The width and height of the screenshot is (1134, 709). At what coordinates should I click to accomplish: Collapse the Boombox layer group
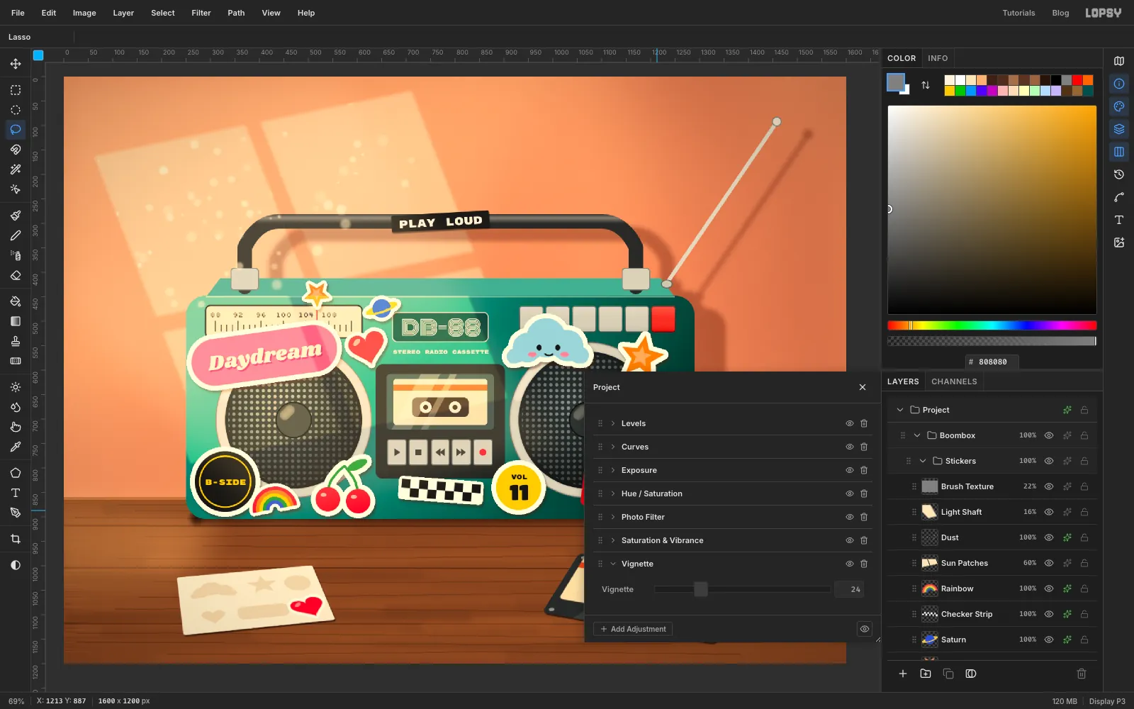click(917, 435)
